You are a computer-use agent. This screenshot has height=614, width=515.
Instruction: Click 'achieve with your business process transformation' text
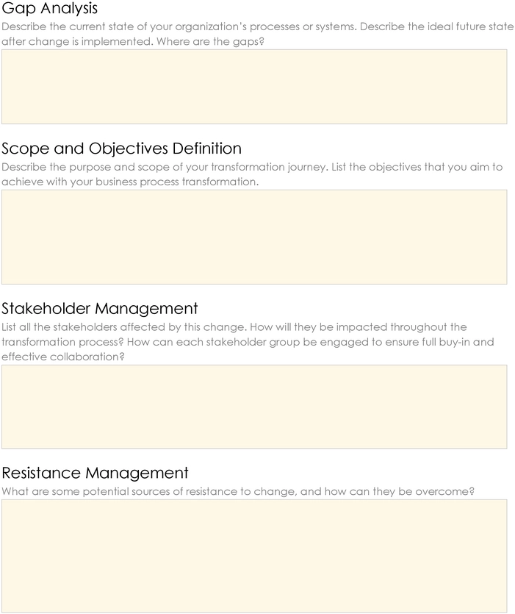tap(130, 182)
